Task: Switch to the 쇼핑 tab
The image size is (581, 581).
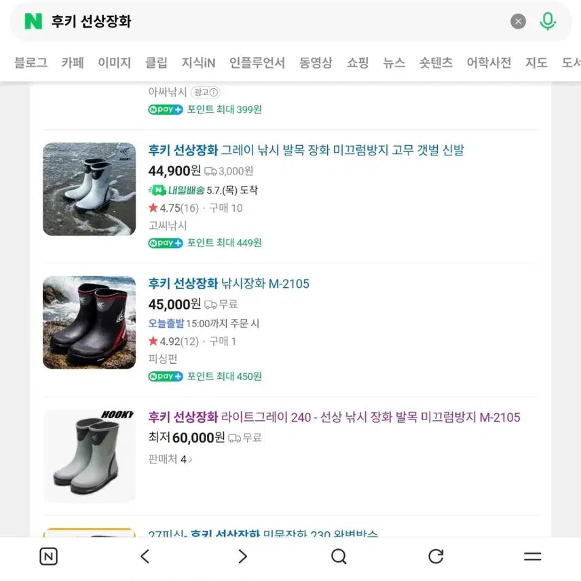Action: tap(358, 62)
